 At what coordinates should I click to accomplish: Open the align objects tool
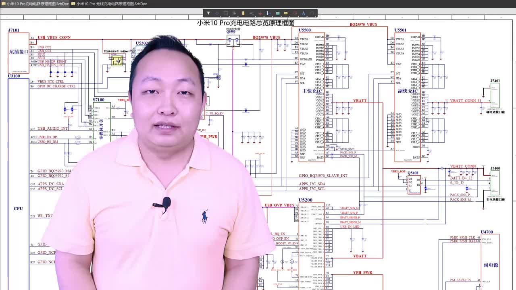[x=234, y=13]
